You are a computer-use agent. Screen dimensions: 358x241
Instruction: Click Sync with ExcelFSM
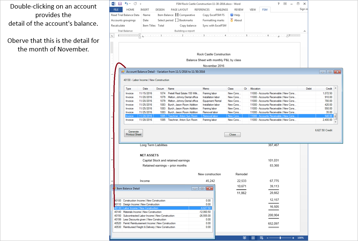[x=214, y=26]
